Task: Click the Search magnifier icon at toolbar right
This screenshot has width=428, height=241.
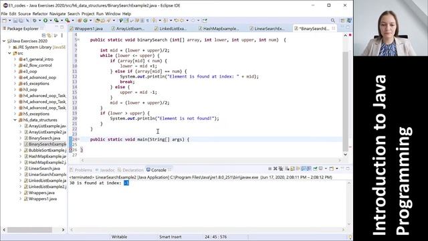Action: coord(333,21)
